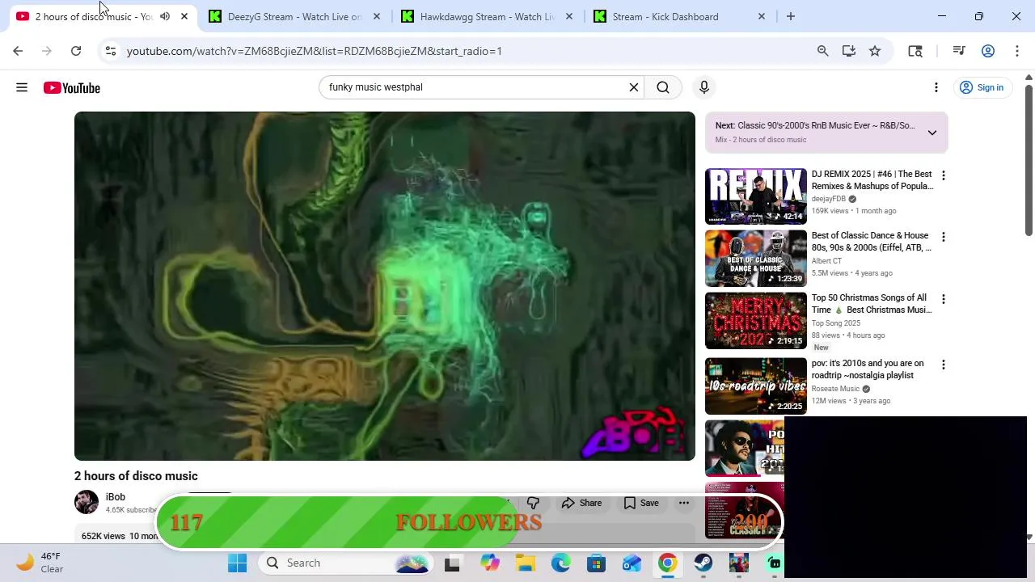This screenshot has height=582, width=1035.
Task: Open the DJ REMIX 2025 video thumbnail
Action: pos(756,196)
